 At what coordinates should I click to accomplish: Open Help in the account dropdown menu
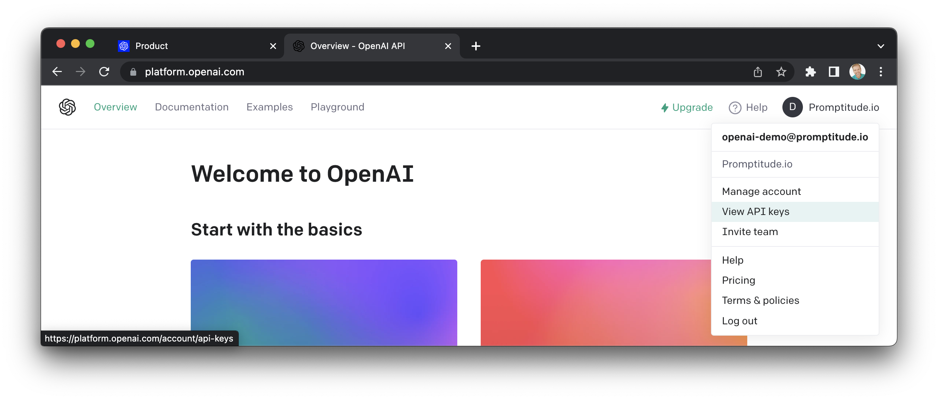[795, 260]
